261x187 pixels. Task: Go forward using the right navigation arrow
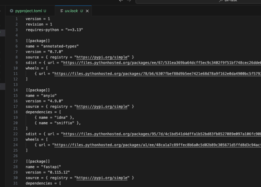click(x=129, y=1)
